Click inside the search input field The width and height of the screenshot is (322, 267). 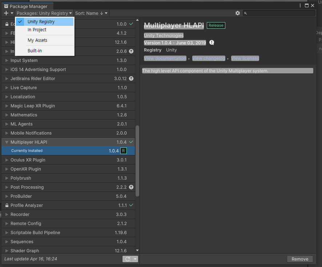(280, 13)
